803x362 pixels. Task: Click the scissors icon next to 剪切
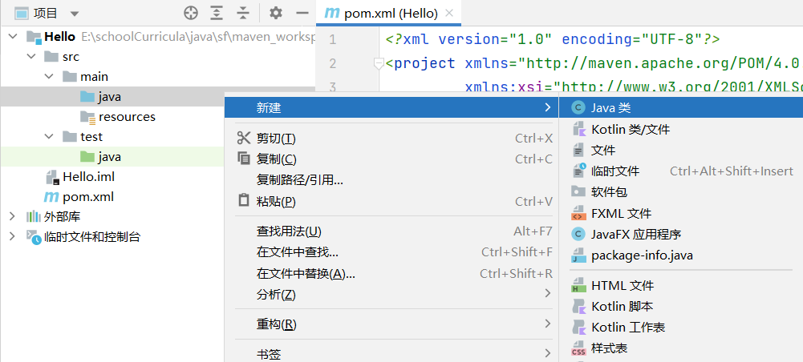244,138
